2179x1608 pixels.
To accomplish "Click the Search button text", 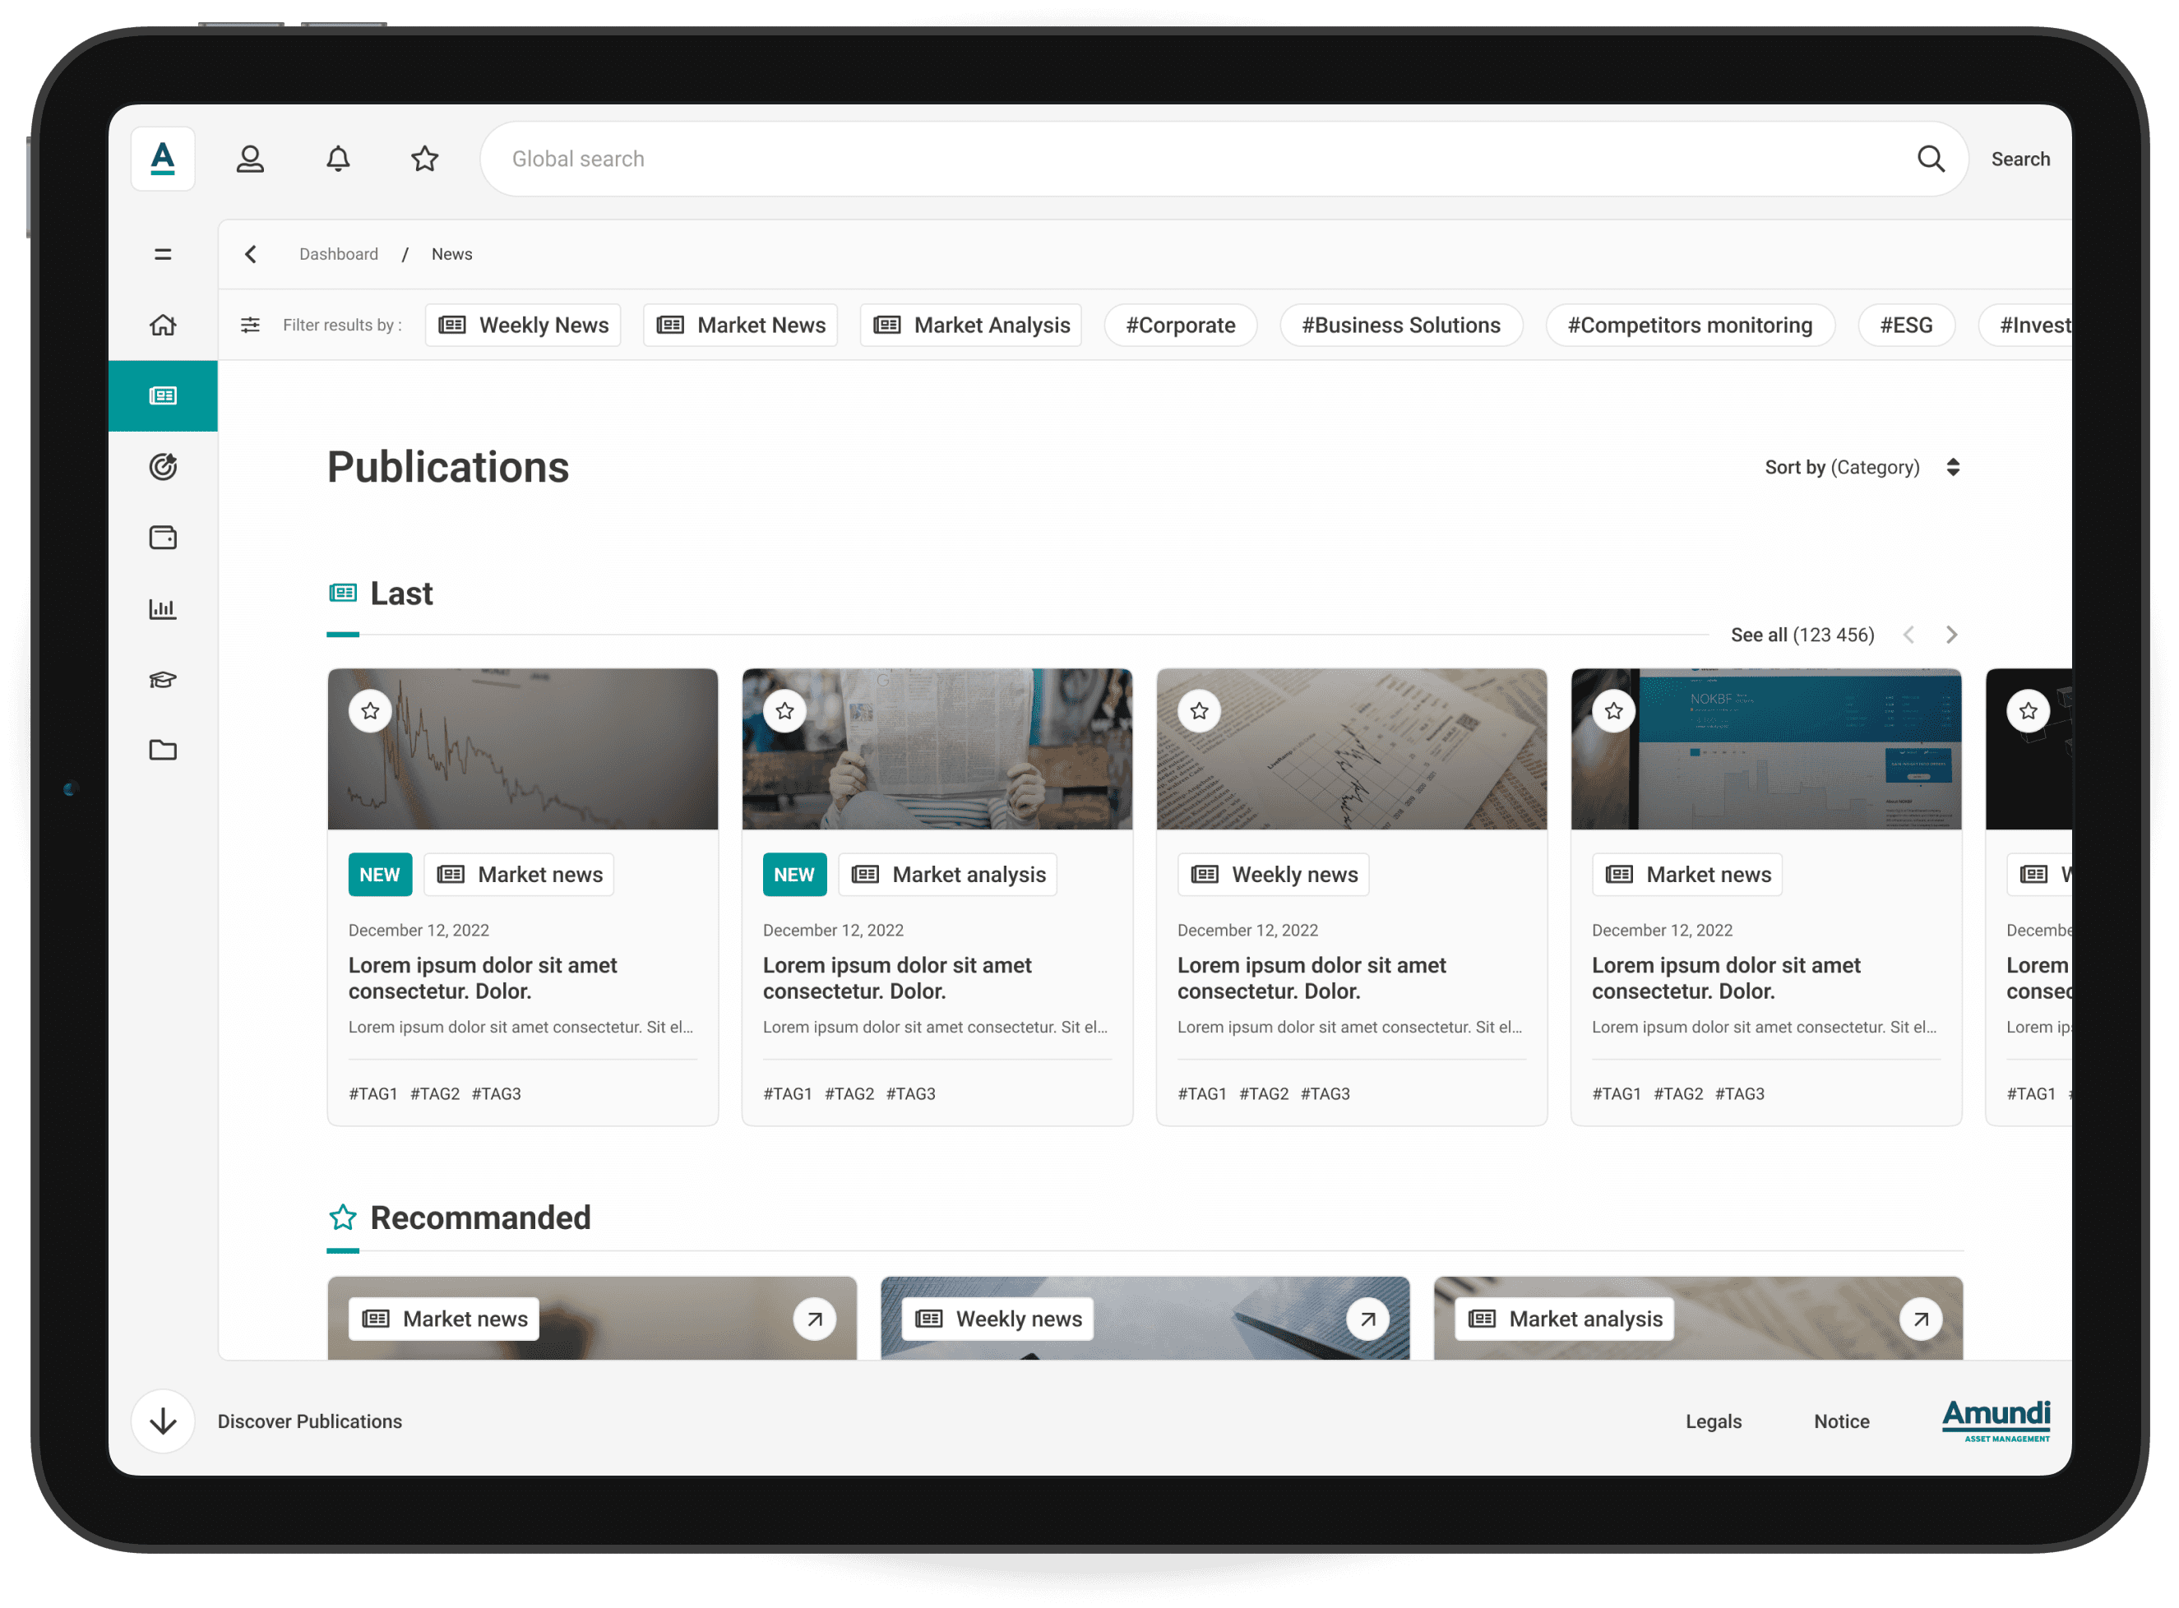I will 2020,159.
